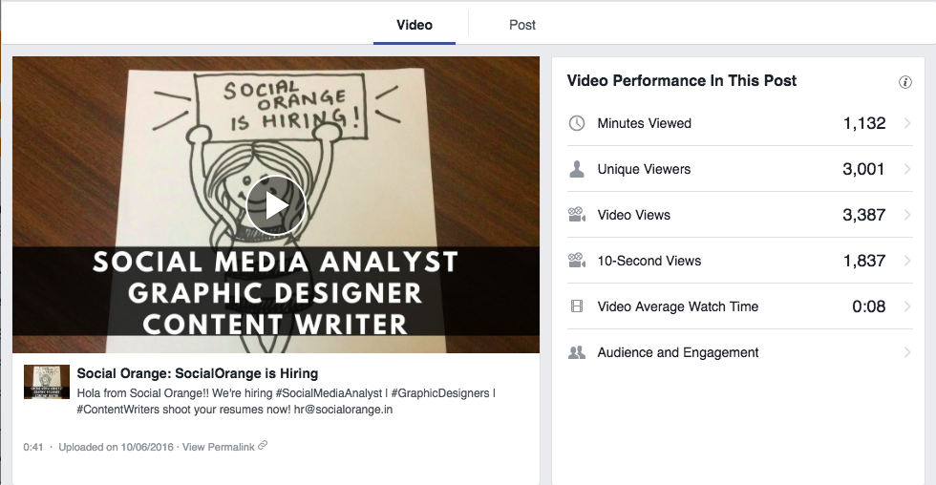Image resolution: width=936 pixels, height=485 pixels.
Task: Click the film strip icon for Average Watch Time
Action: [577, 306]
